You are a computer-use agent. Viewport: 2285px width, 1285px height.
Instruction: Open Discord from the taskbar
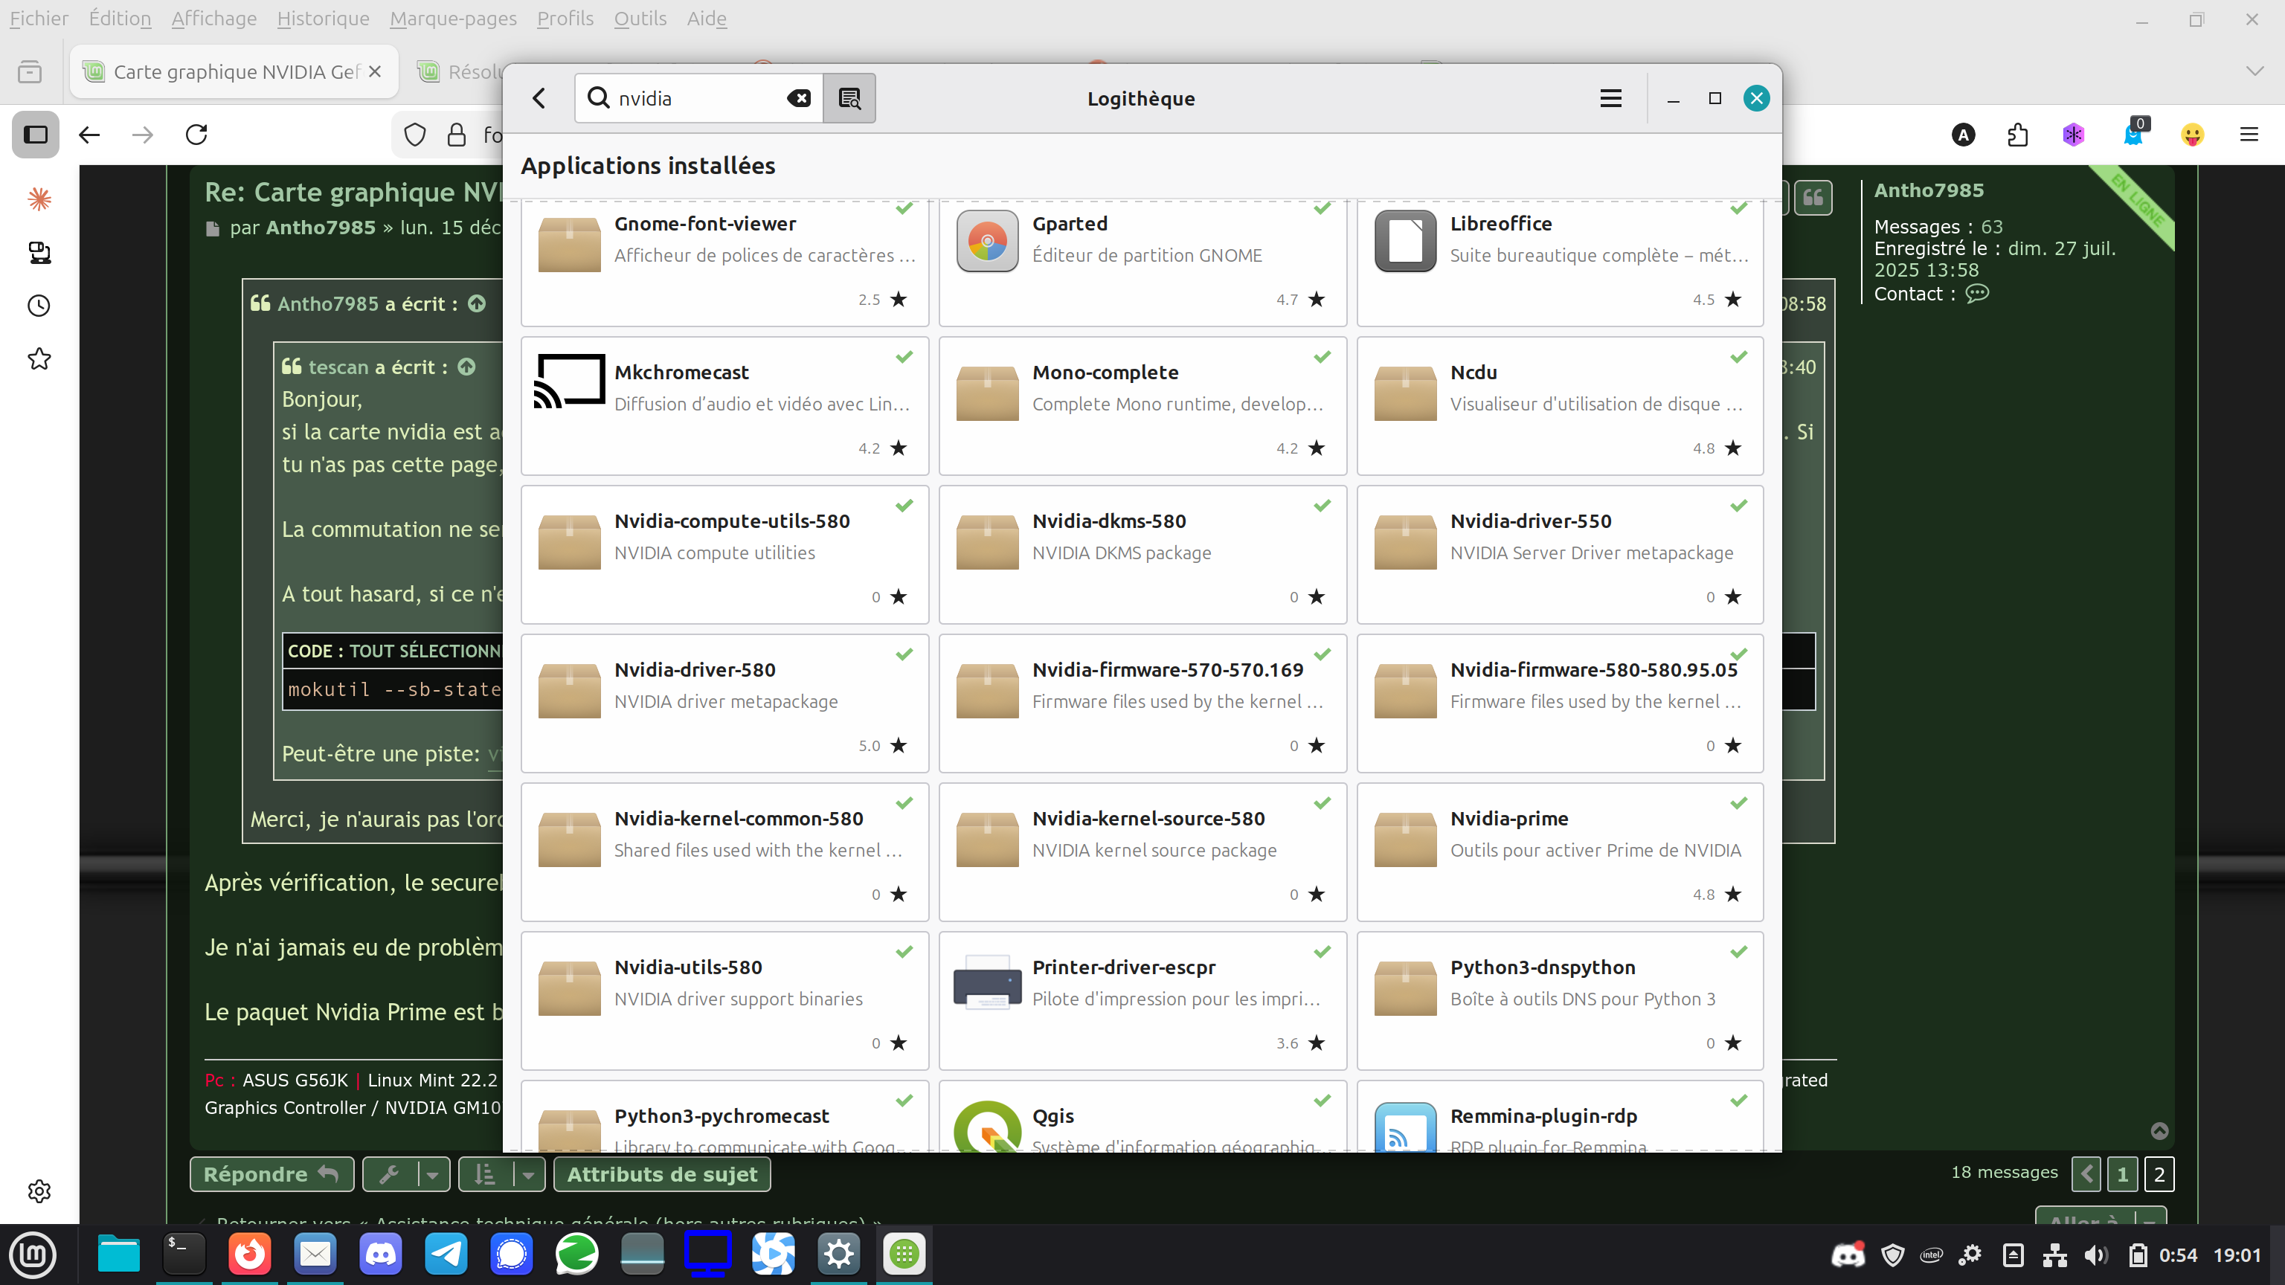tap(381, 1254)
